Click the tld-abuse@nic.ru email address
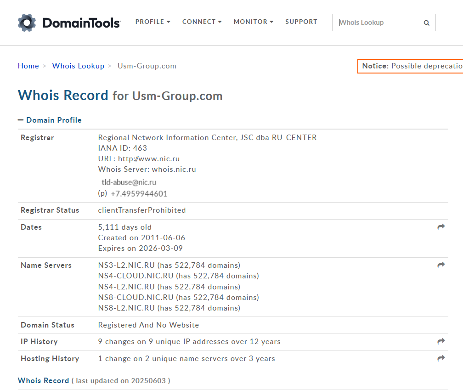 pos(129,182)
